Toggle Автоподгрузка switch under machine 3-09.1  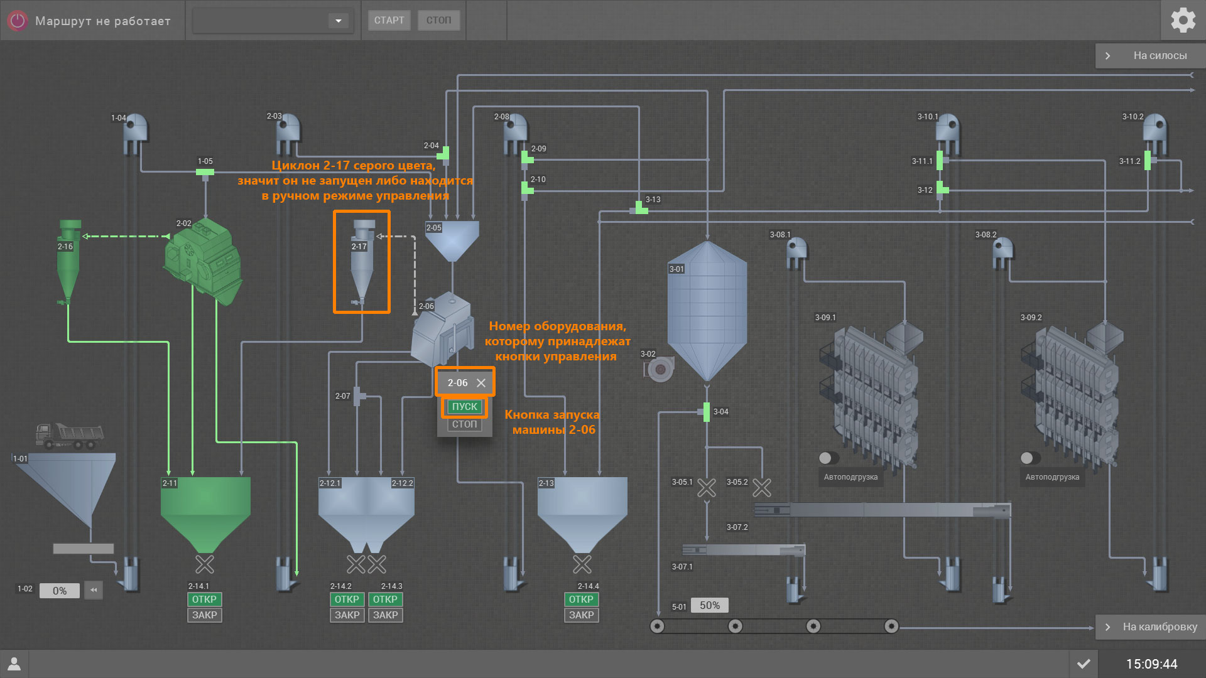828,458
